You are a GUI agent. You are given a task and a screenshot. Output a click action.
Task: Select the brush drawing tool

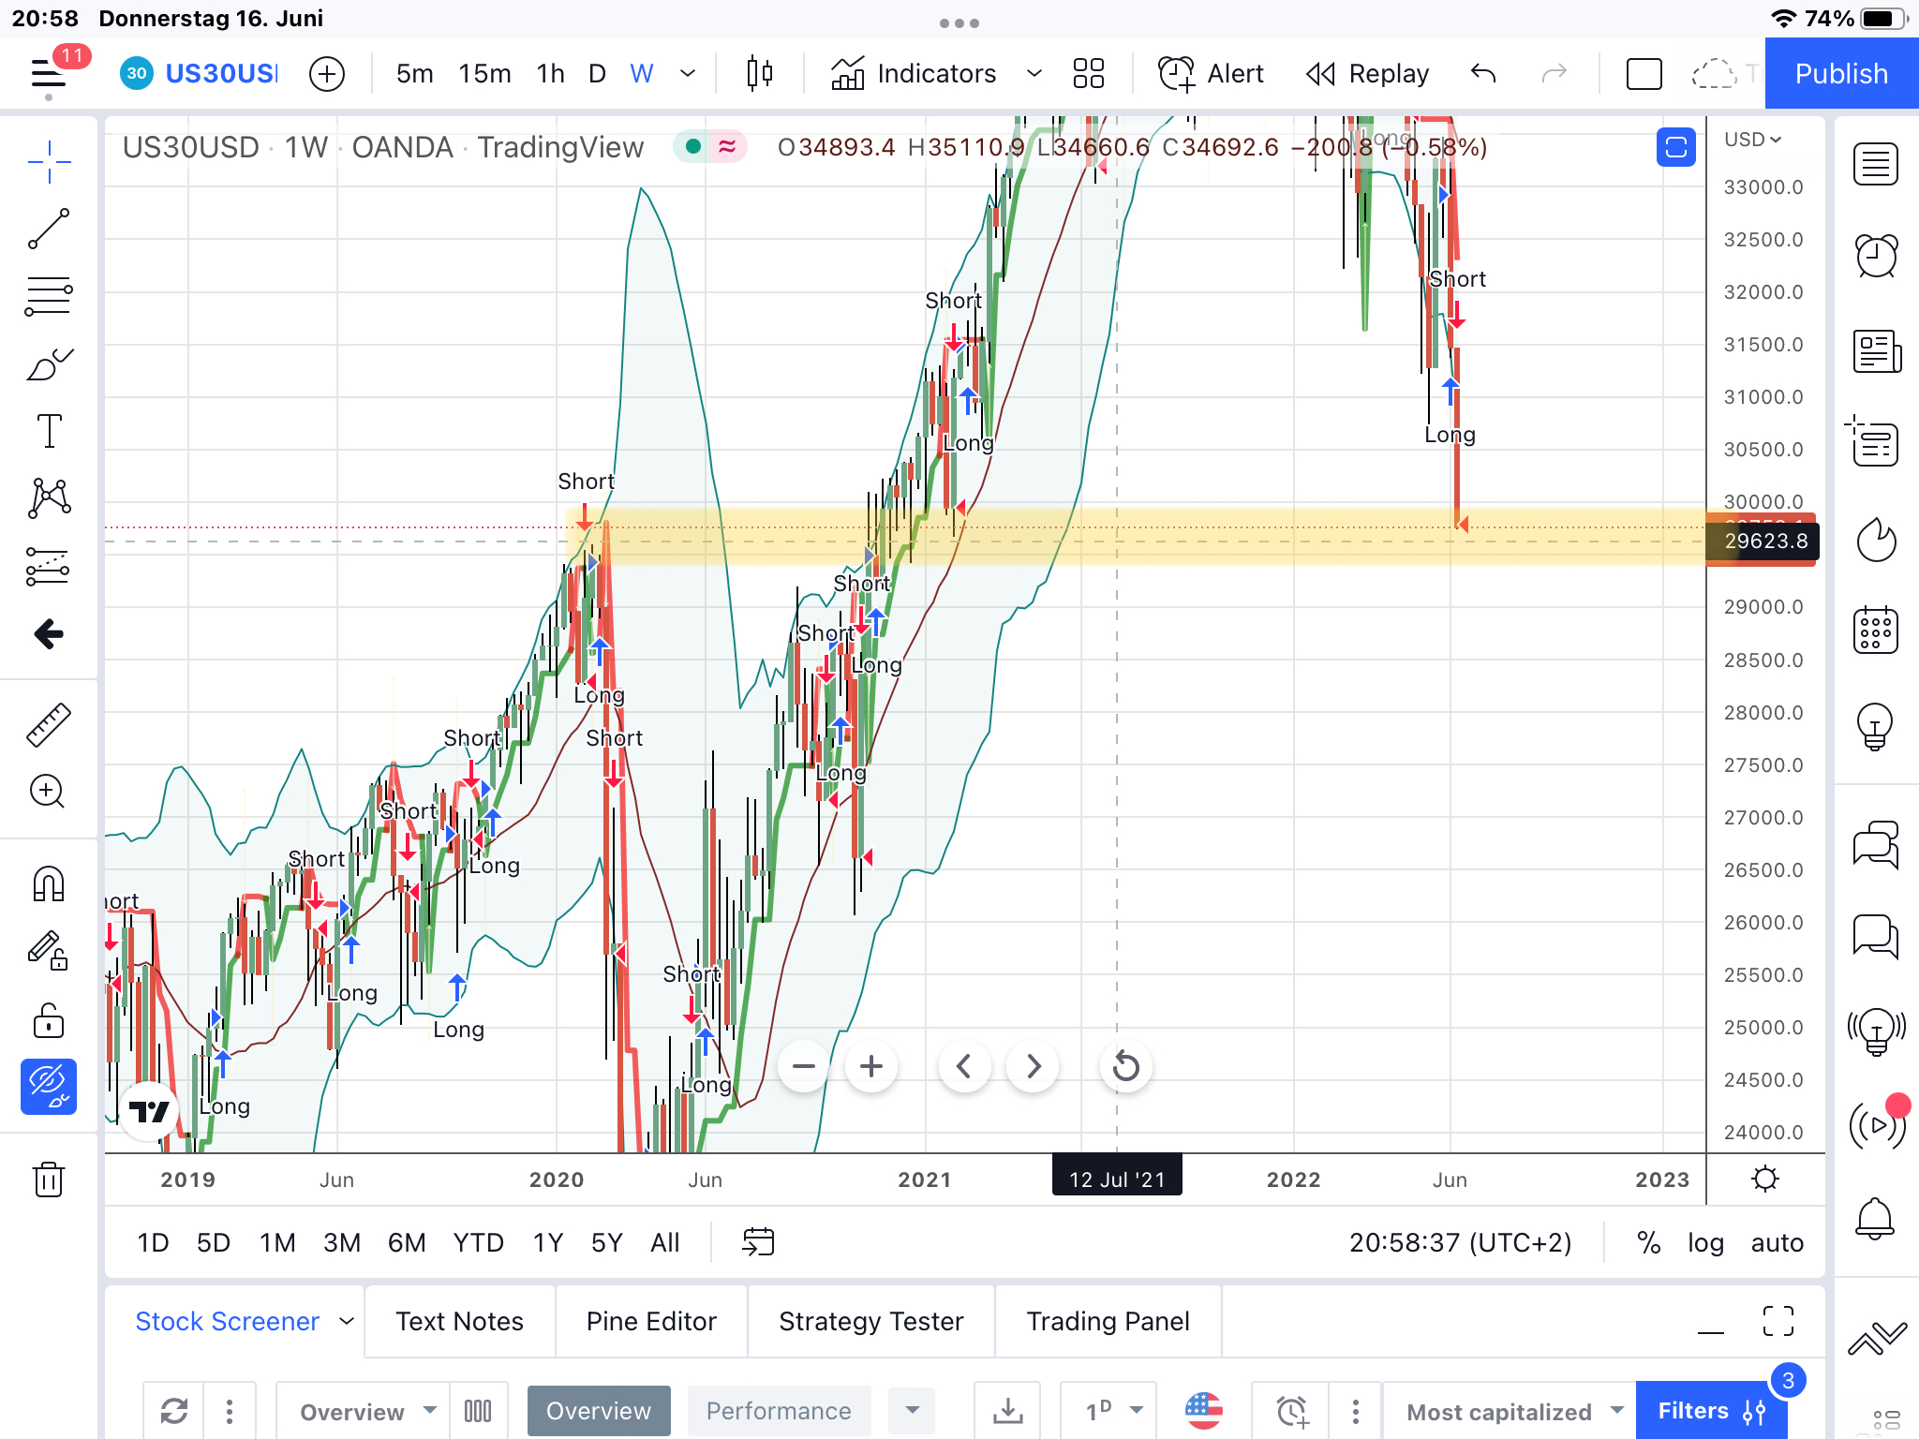click(x=49, y=364)
